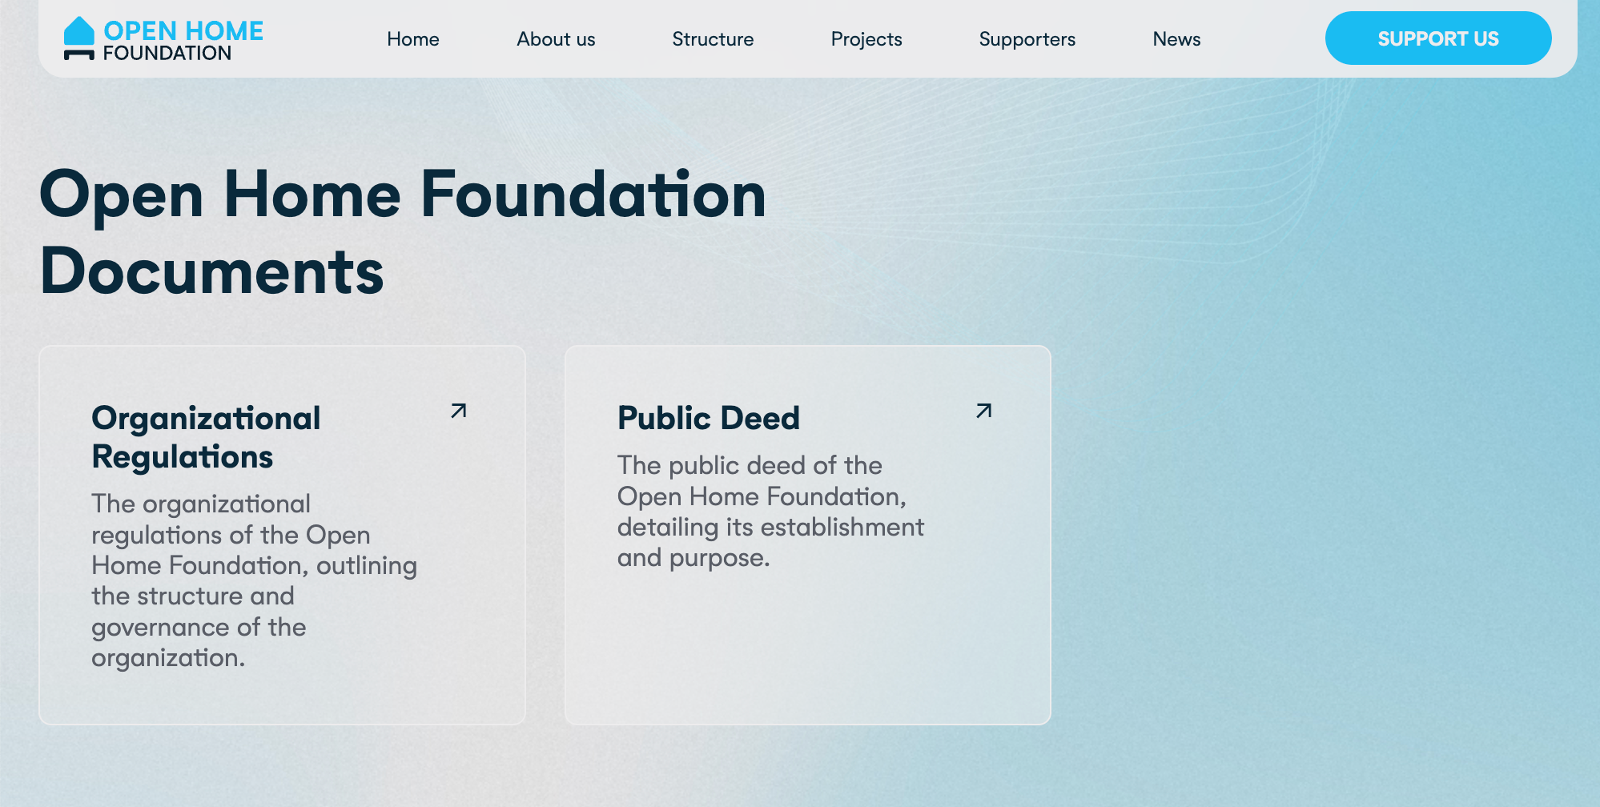Screen dimensions: 1600x807
Task: Click the Open Home Foundation Documents page title
Action: [400, 232]
